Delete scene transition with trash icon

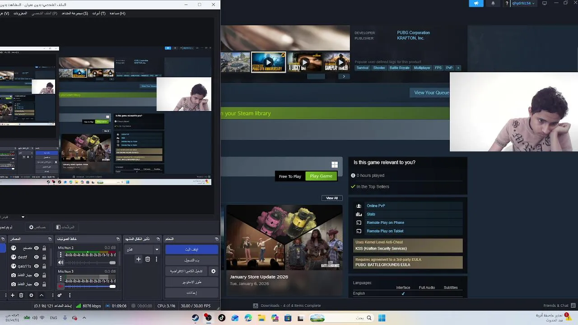(x=148, y=259)
